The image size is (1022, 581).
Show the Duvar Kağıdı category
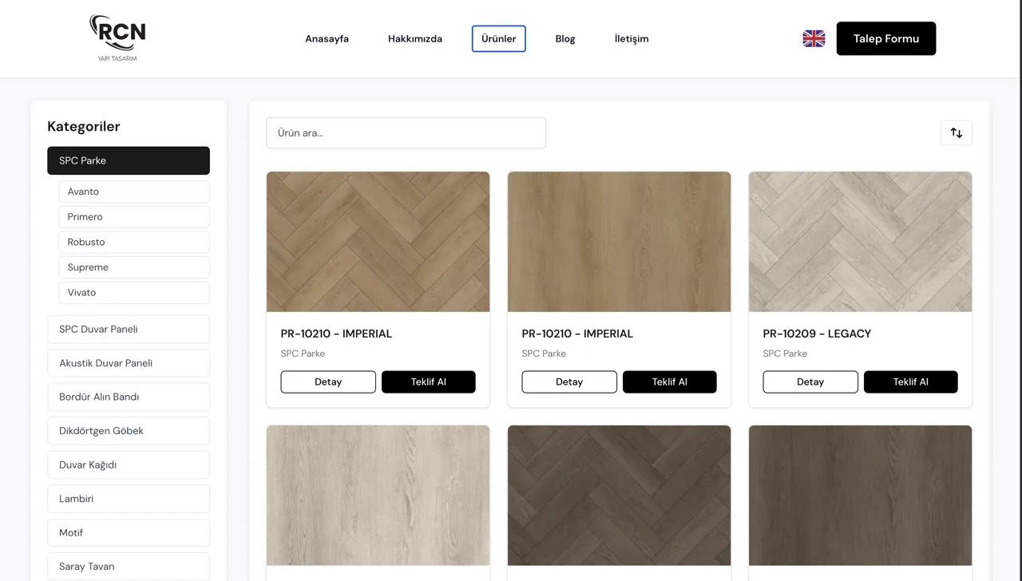[129, 464]
